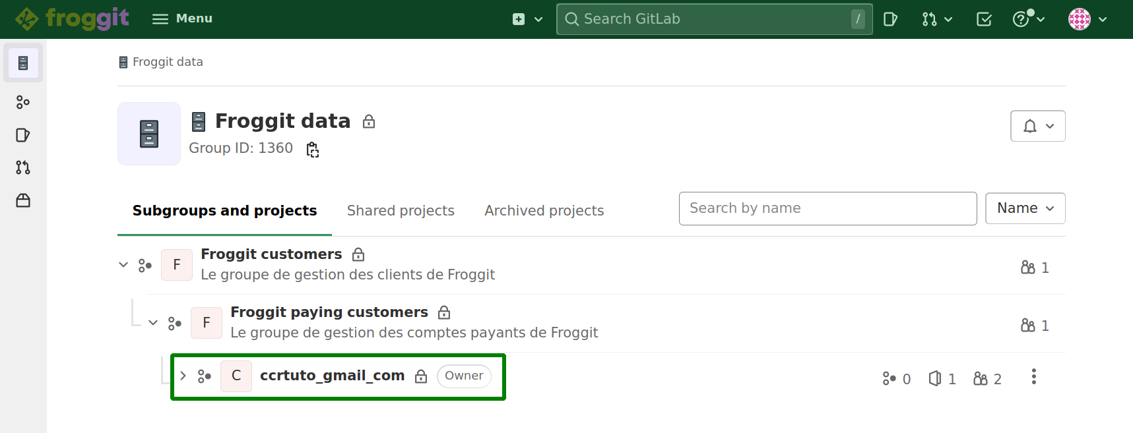This screenshot has height=433, width=1133.
Task: Click the ccrtuto_gmail_com C avatar
Action: [x=236, y=376]
